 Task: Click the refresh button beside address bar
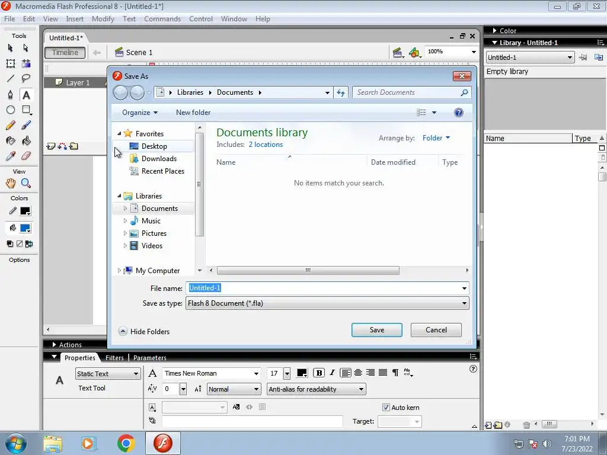[x=341, y=92]
